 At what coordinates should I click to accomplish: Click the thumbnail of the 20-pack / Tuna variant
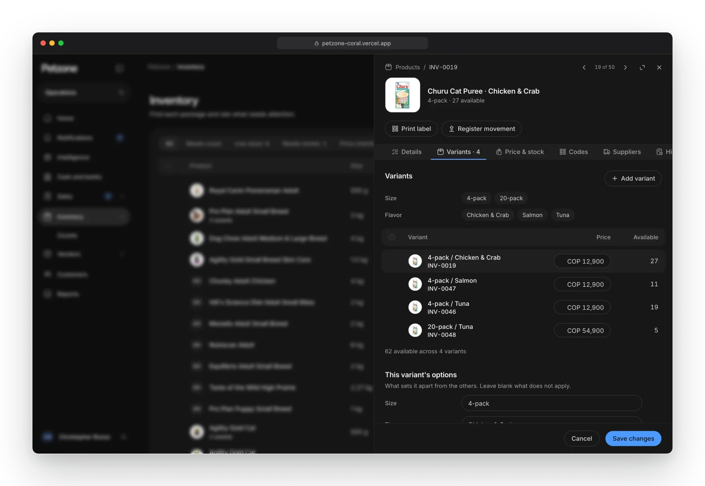tap(415, 330)
